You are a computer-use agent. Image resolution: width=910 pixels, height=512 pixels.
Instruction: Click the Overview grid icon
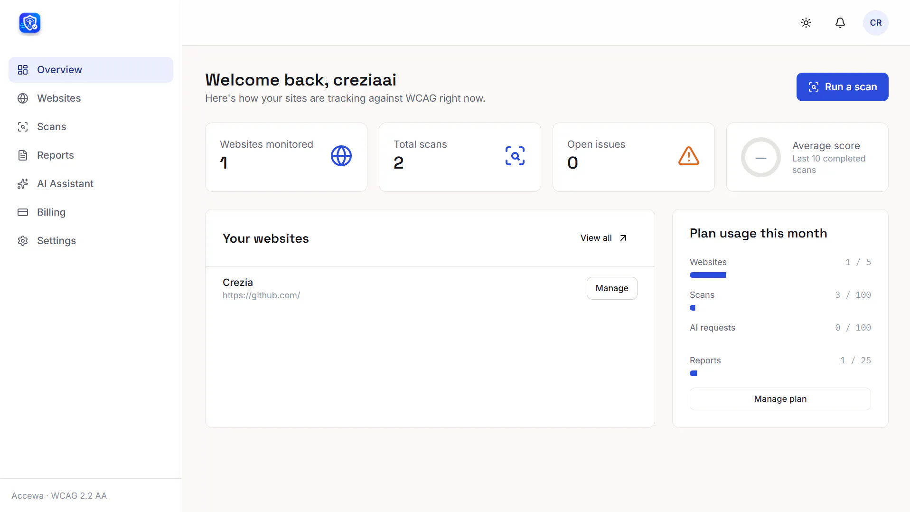23,70
